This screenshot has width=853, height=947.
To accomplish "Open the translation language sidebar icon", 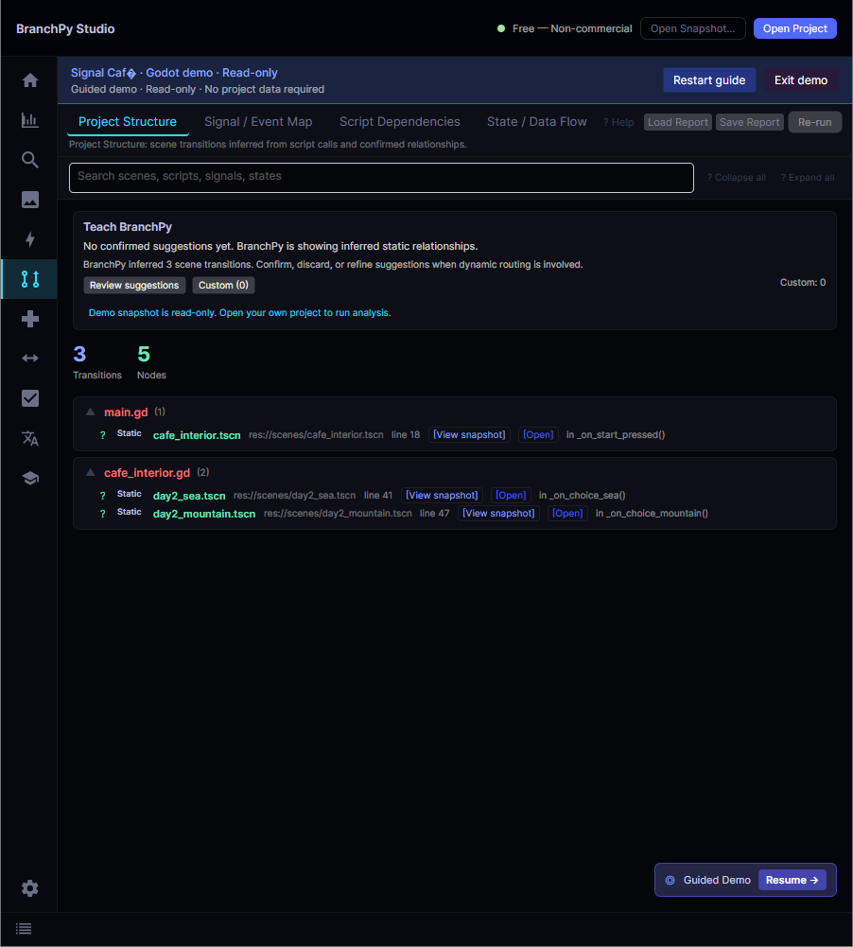I will [x=29, y=438].
